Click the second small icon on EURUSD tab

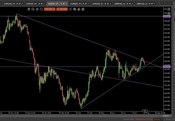click(108, 4)
